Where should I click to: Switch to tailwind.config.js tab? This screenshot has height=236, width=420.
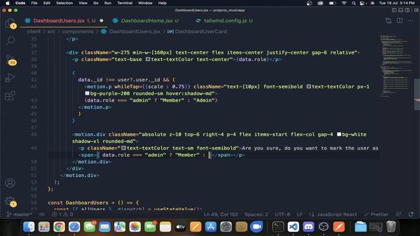click(x=225, y=20)
